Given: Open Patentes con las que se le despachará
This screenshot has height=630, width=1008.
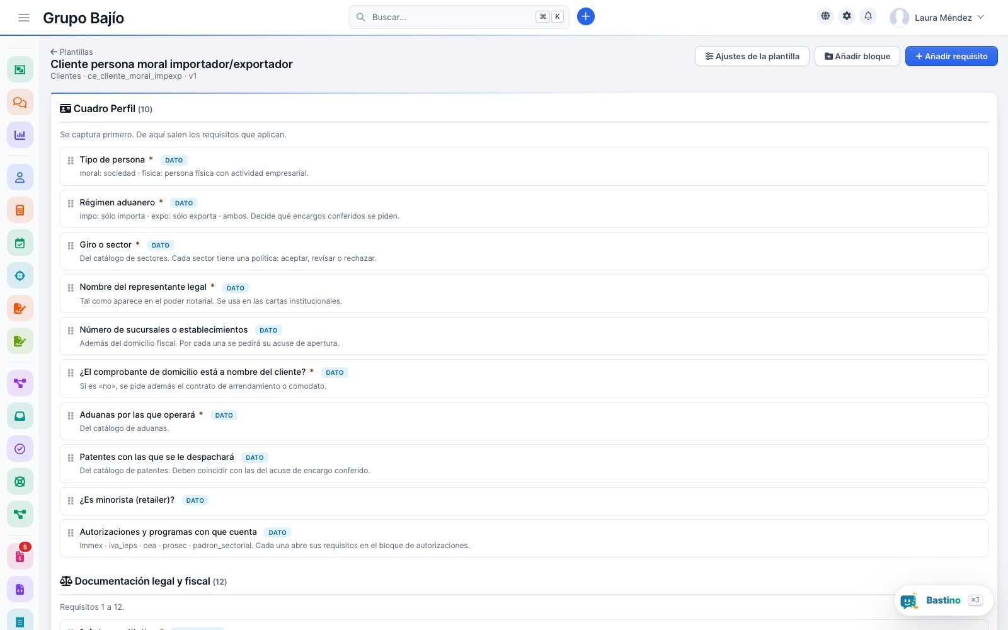Looking at the screenshot, I should coord(524,464).
